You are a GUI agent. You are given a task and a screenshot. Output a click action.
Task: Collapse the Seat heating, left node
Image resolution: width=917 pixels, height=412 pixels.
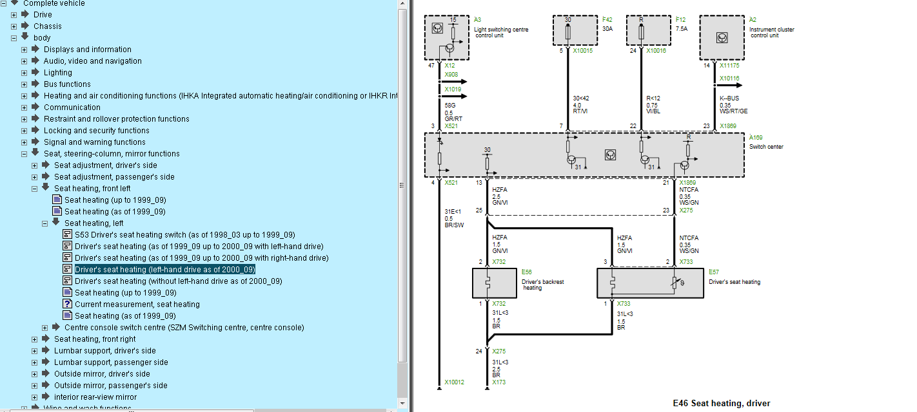pos(45,223)
